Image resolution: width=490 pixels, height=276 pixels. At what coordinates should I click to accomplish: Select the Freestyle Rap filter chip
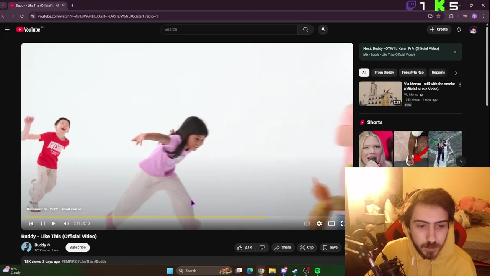tap(413, 72)
